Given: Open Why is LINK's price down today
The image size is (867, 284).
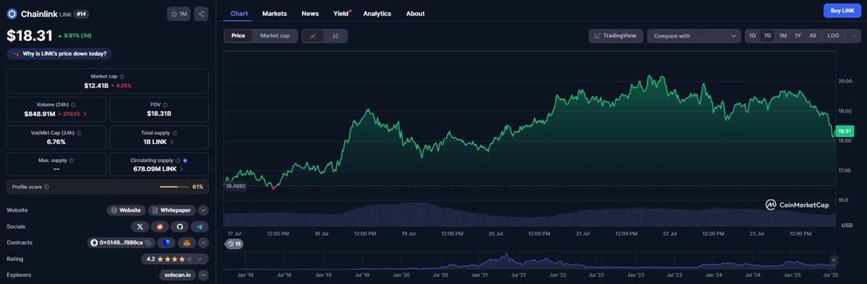Looking at the screenshot, I should tap(59, 53).
